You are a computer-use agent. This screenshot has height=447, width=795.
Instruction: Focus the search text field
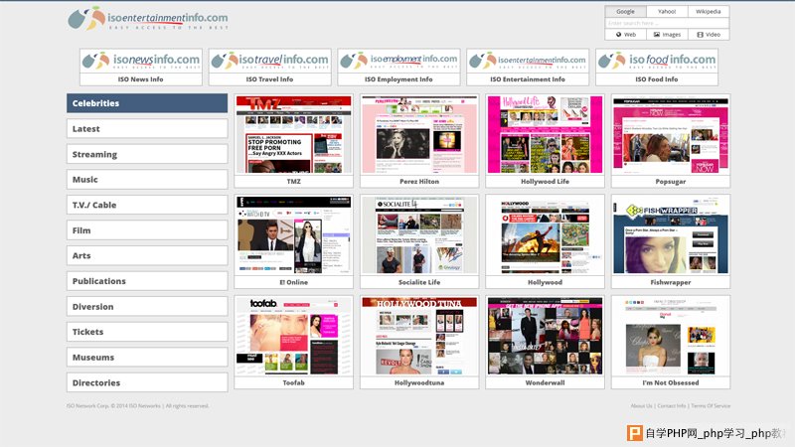click(x=667, y=23)
